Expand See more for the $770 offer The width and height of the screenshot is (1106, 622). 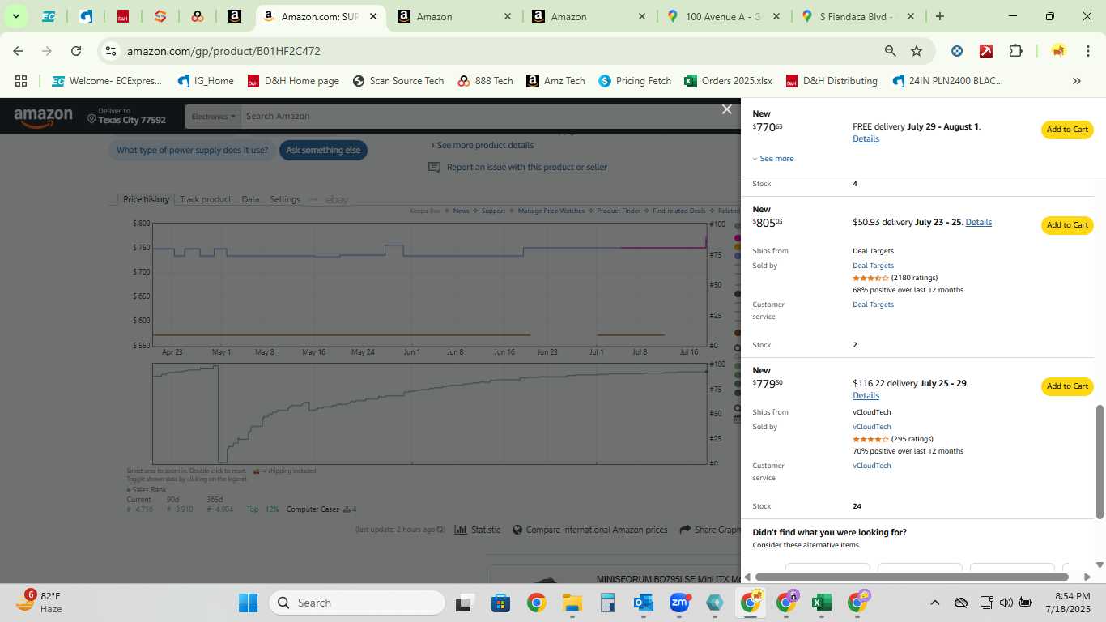click(773, 159)
